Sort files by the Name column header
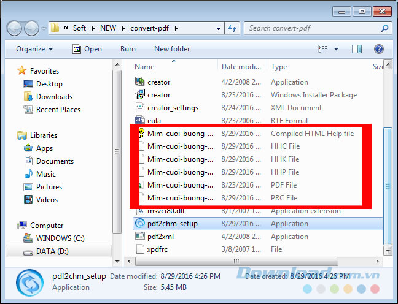398x304 pixels. (144, 67)
